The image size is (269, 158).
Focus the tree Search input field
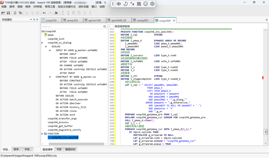[x=72, y=26]
